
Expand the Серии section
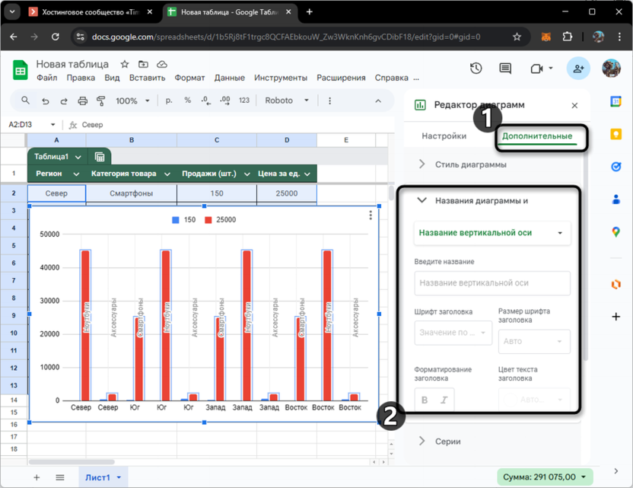(x=447, y=442)
